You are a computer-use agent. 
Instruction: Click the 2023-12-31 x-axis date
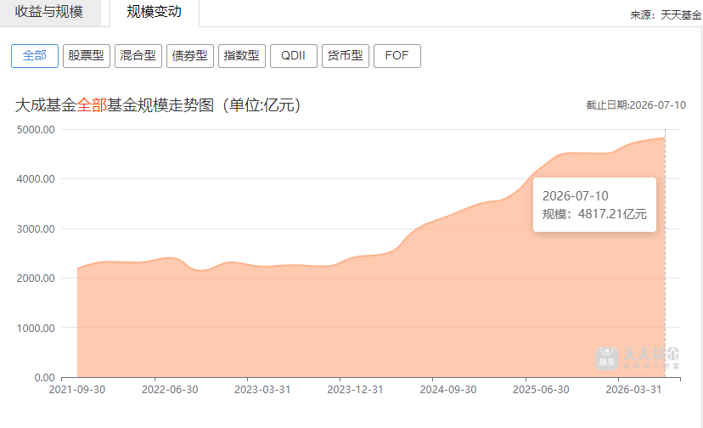356,390
